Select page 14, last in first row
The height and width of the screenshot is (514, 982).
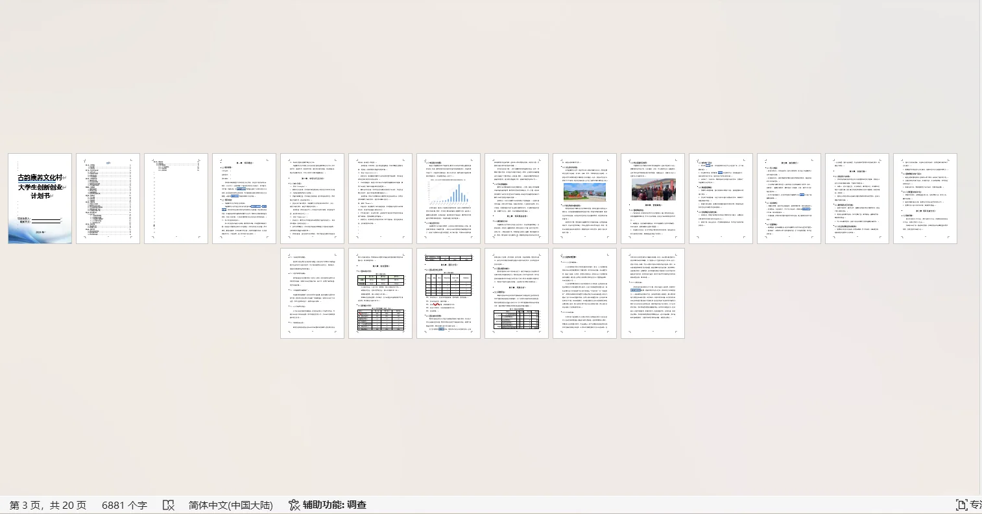click(x=926, y=199)
